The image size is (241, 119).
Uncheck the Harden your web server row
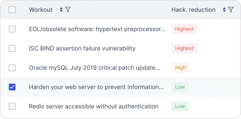click(12, 87)
